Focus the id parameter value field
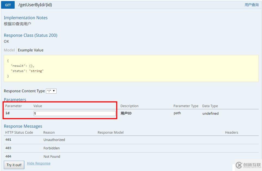262x171 pixels. 75,113
